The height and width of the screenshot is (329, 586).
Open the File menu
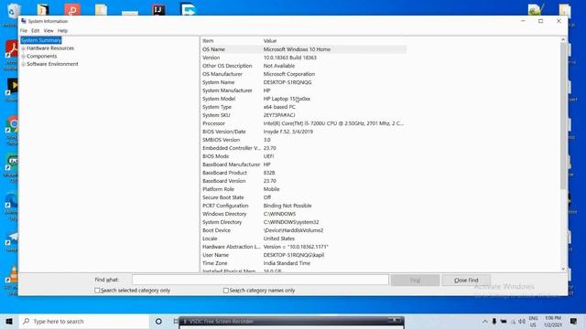(24, 30)
